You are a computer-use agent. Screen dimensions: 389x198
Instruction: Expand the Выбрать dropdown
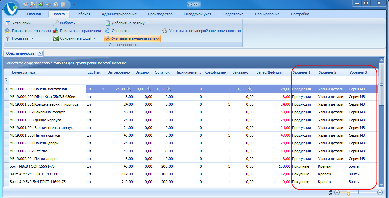(x=79, y=23)
